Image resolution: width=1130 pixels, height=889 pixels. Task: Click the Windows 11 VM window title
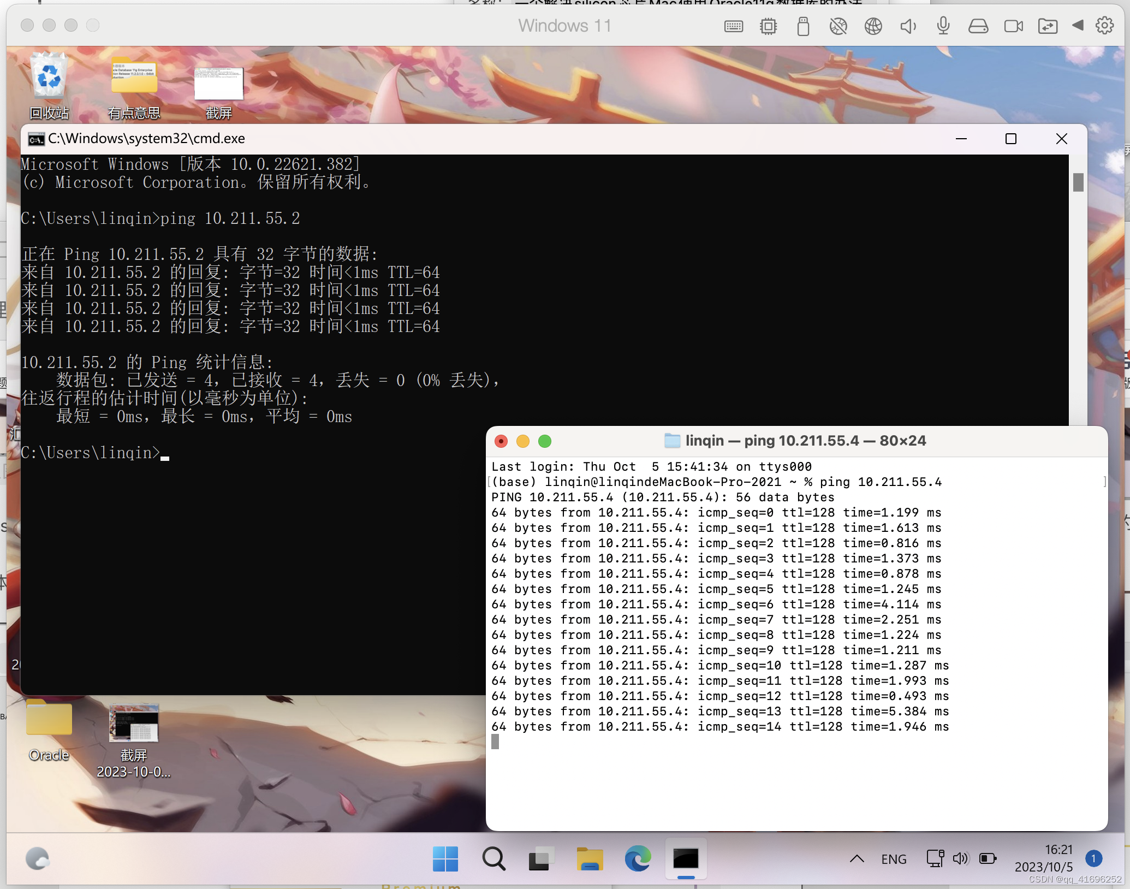[x=564, y=26]
